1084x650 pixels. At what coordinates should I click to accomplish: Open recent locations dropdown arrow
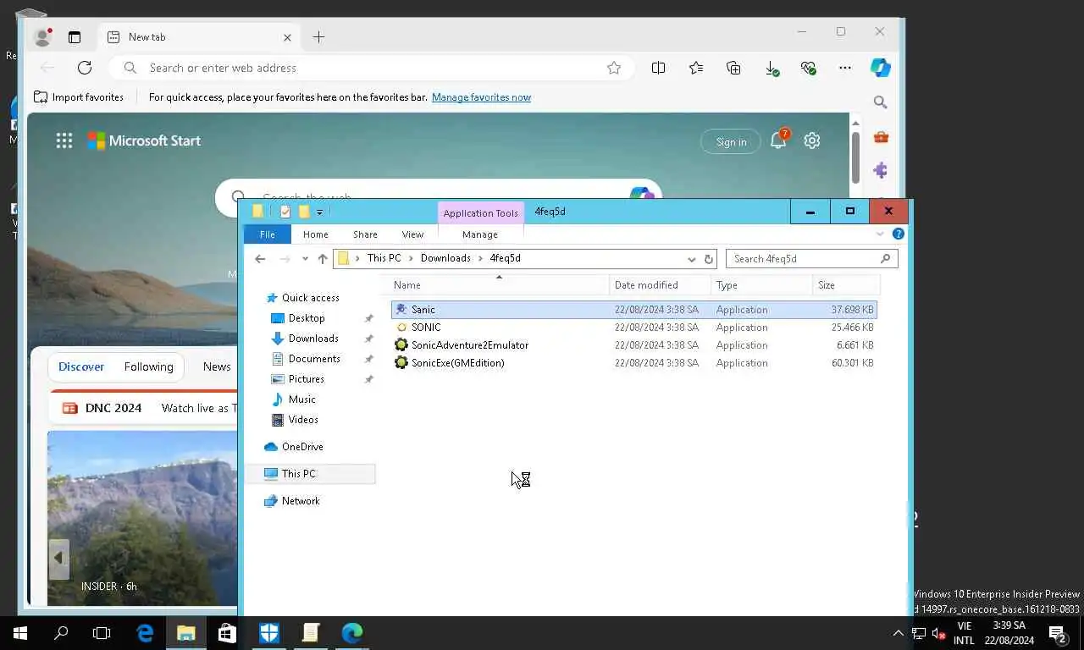tap(305, 259)
